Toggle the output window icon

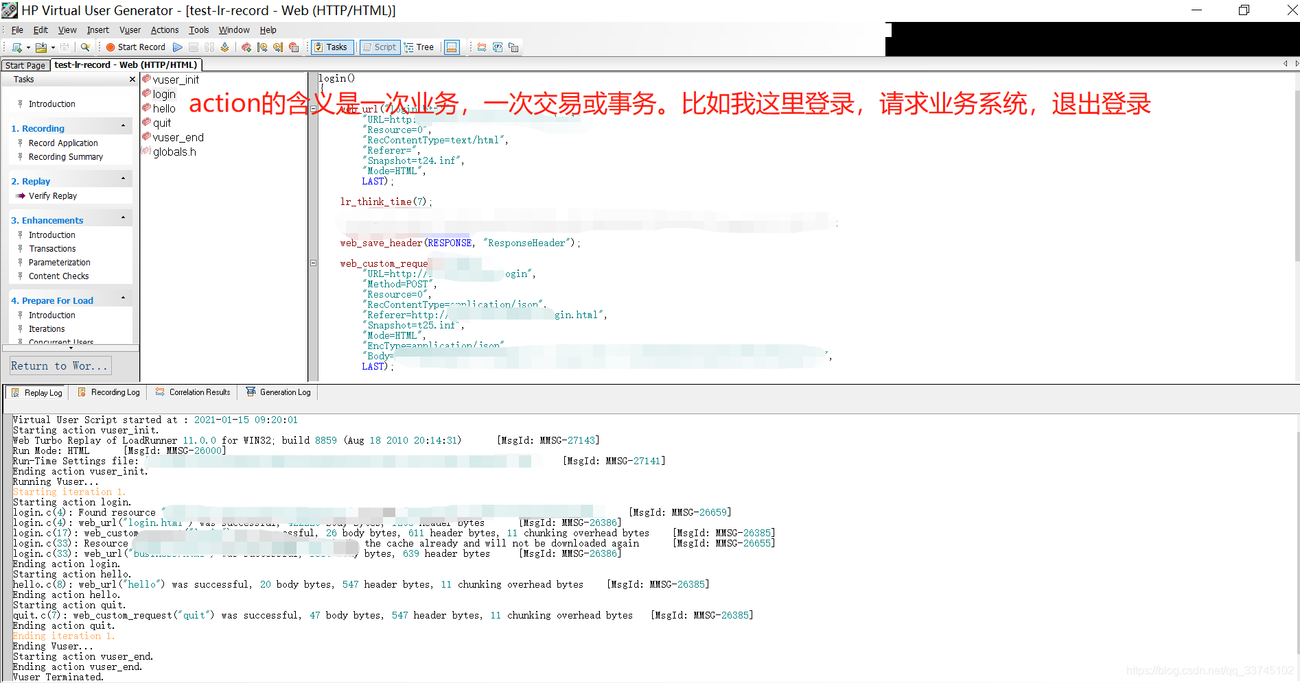452,47
